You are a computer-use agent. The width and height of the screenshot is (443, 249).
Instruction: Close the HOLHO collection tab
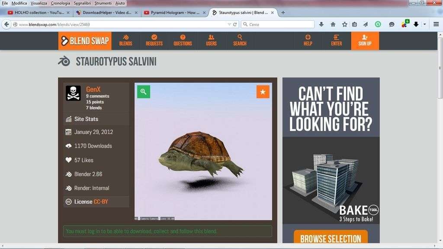click(x=68, y=13)
